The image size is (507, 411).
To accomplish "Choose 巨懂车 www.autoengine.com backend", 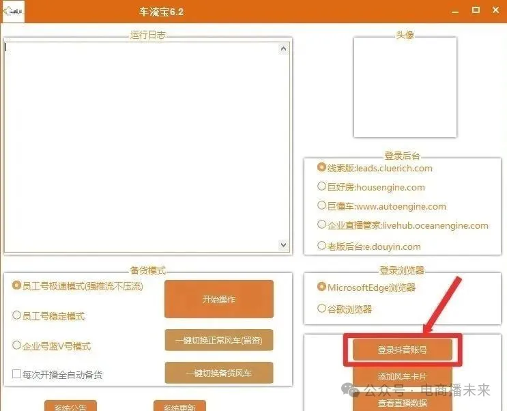I will [x=322, y=205].
